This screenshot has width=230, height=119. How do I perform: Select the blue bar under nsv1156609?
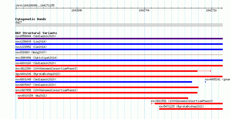[x=119, y=44]
